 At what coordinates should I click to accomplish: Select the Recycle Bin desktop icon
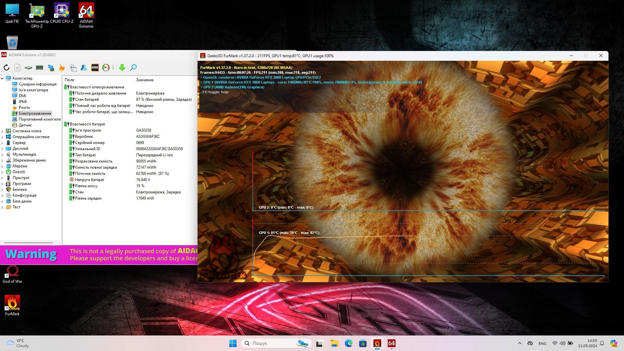pyautogui.click(x=12, y=42)
